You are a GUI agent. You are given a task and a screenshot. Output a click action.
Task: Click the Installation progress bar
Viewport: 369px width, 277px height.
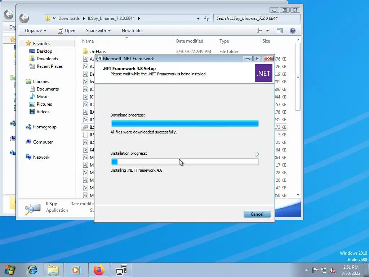pyautogui.click(x=185, y=162)
